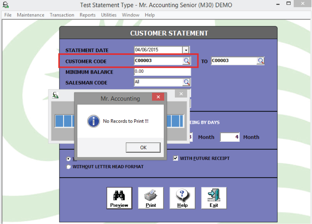Open the File menu

click(8, 15)
